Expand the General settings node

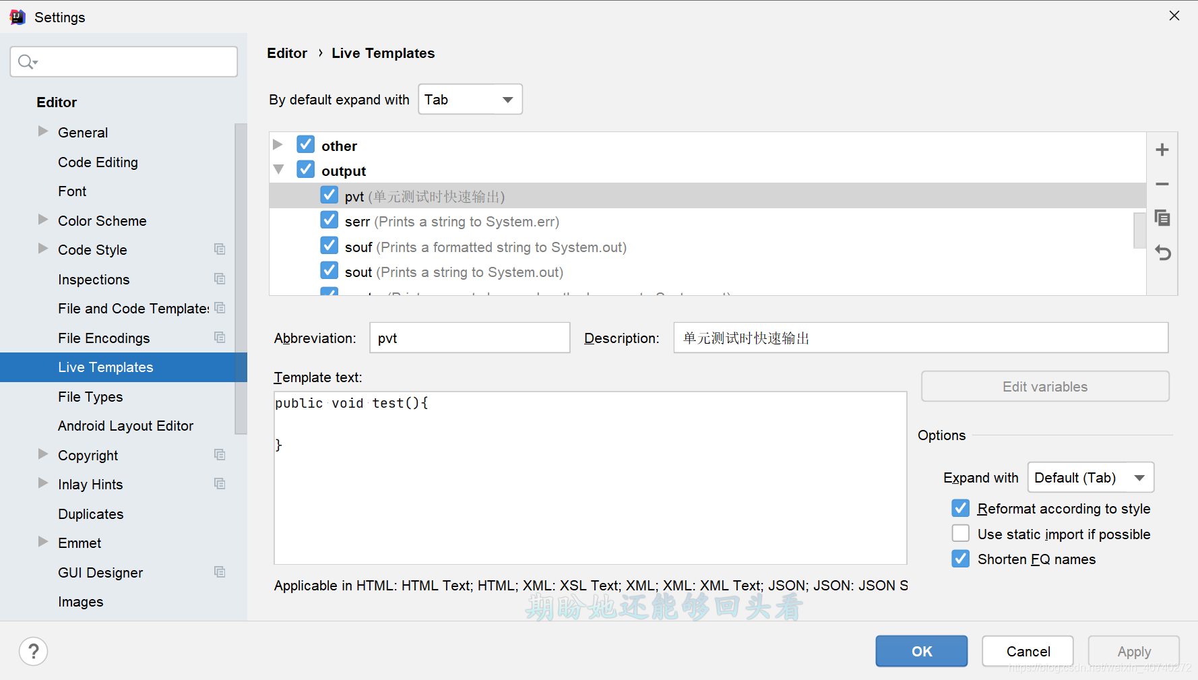[x=43, y=131]
